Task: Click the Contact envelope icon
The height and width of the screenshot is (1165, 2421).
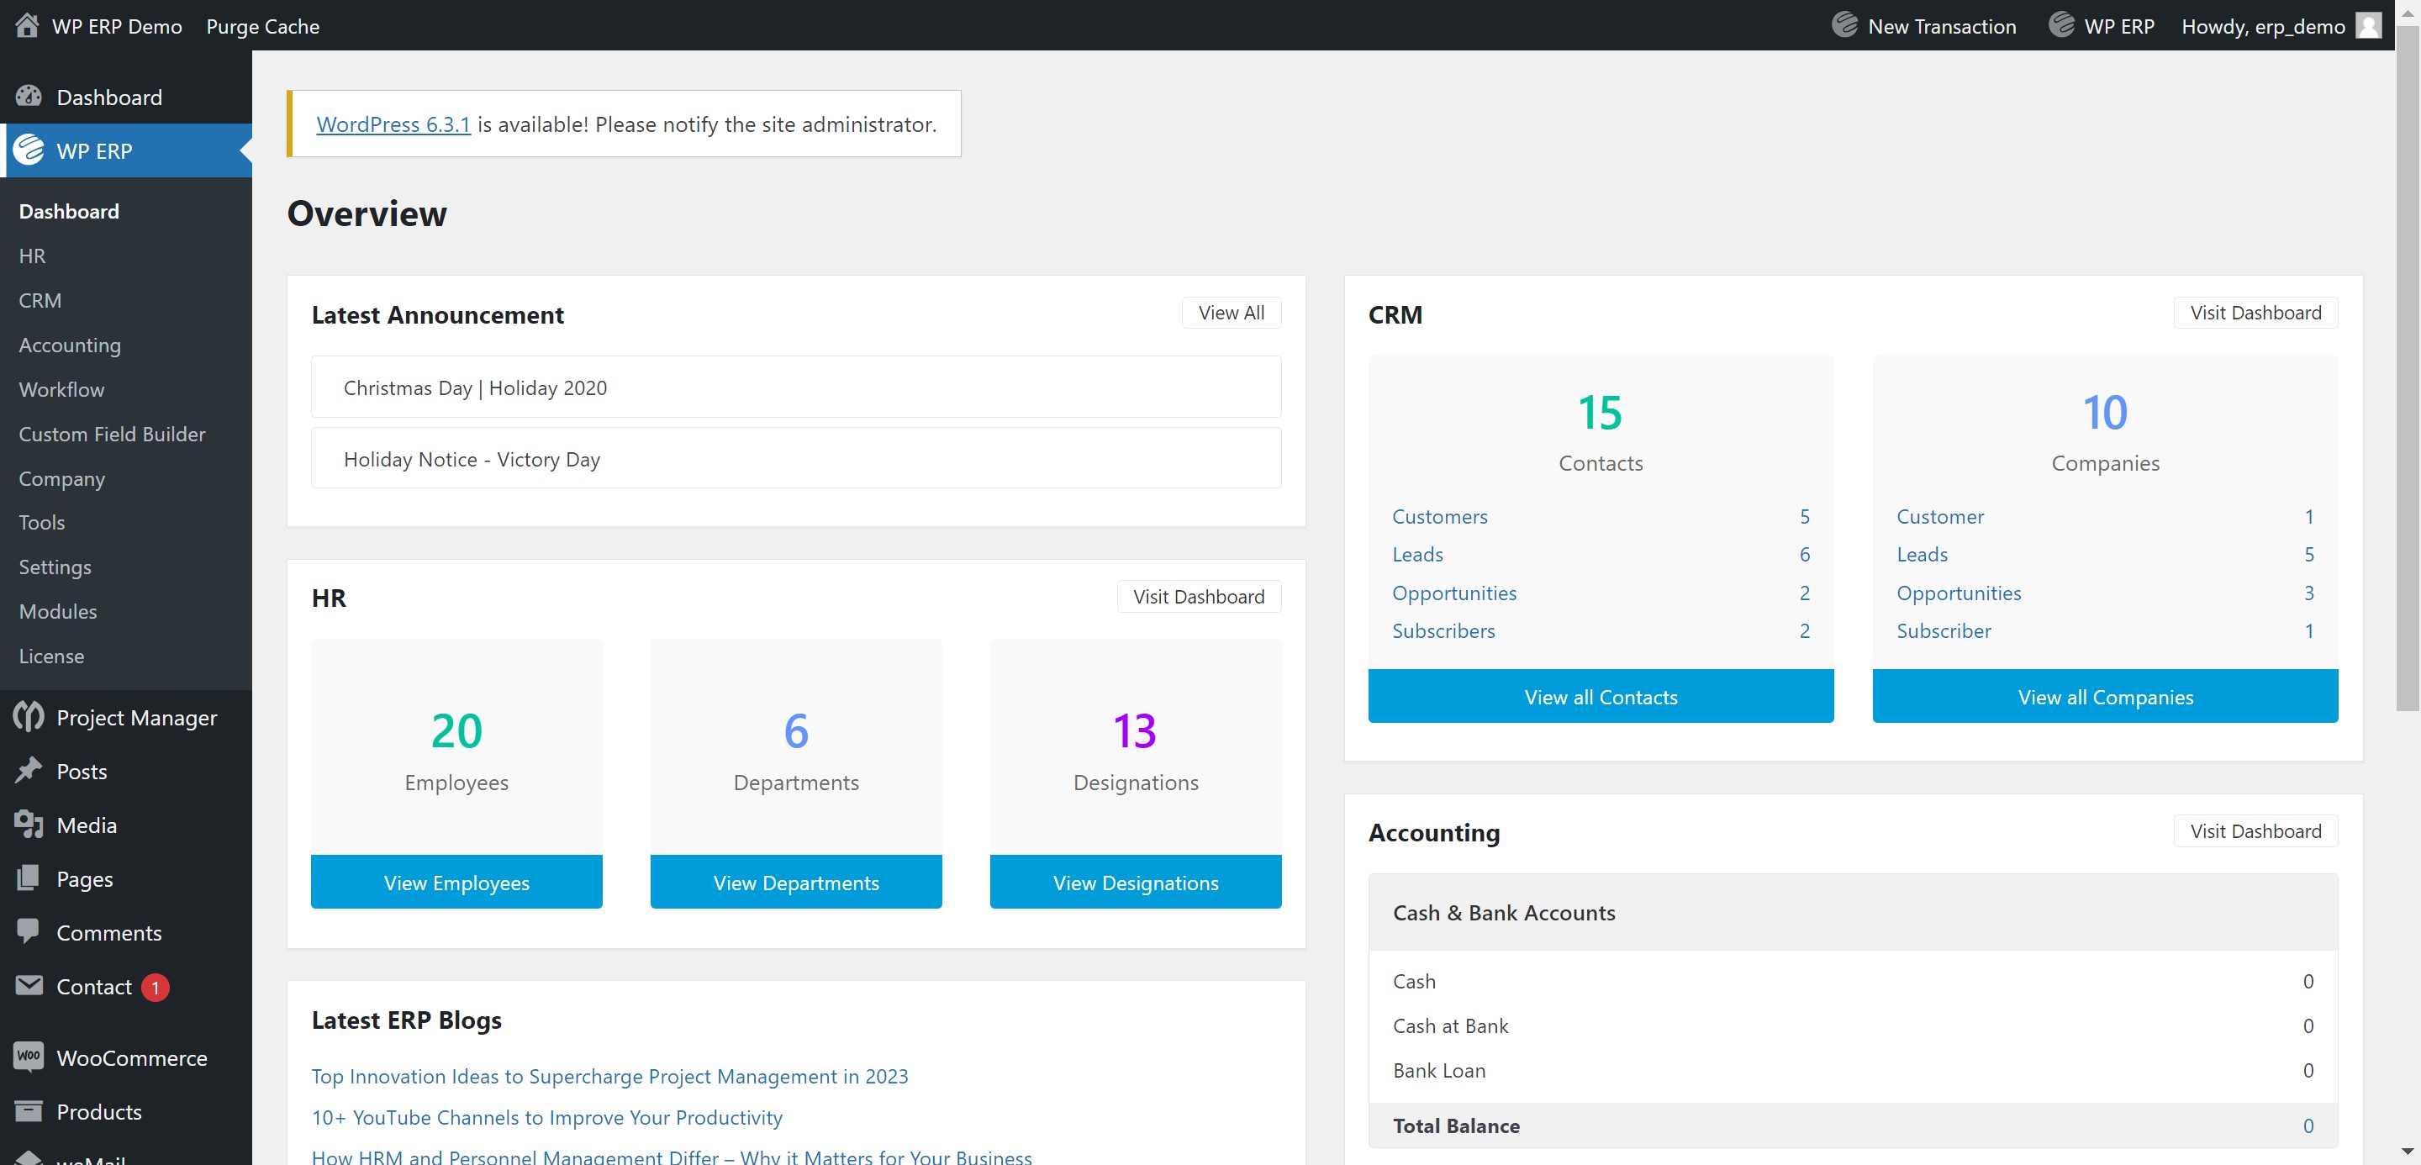Action: [x=29, y=986]
